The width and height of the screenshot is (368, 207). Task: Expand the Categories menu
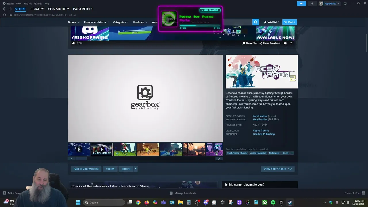121,22
